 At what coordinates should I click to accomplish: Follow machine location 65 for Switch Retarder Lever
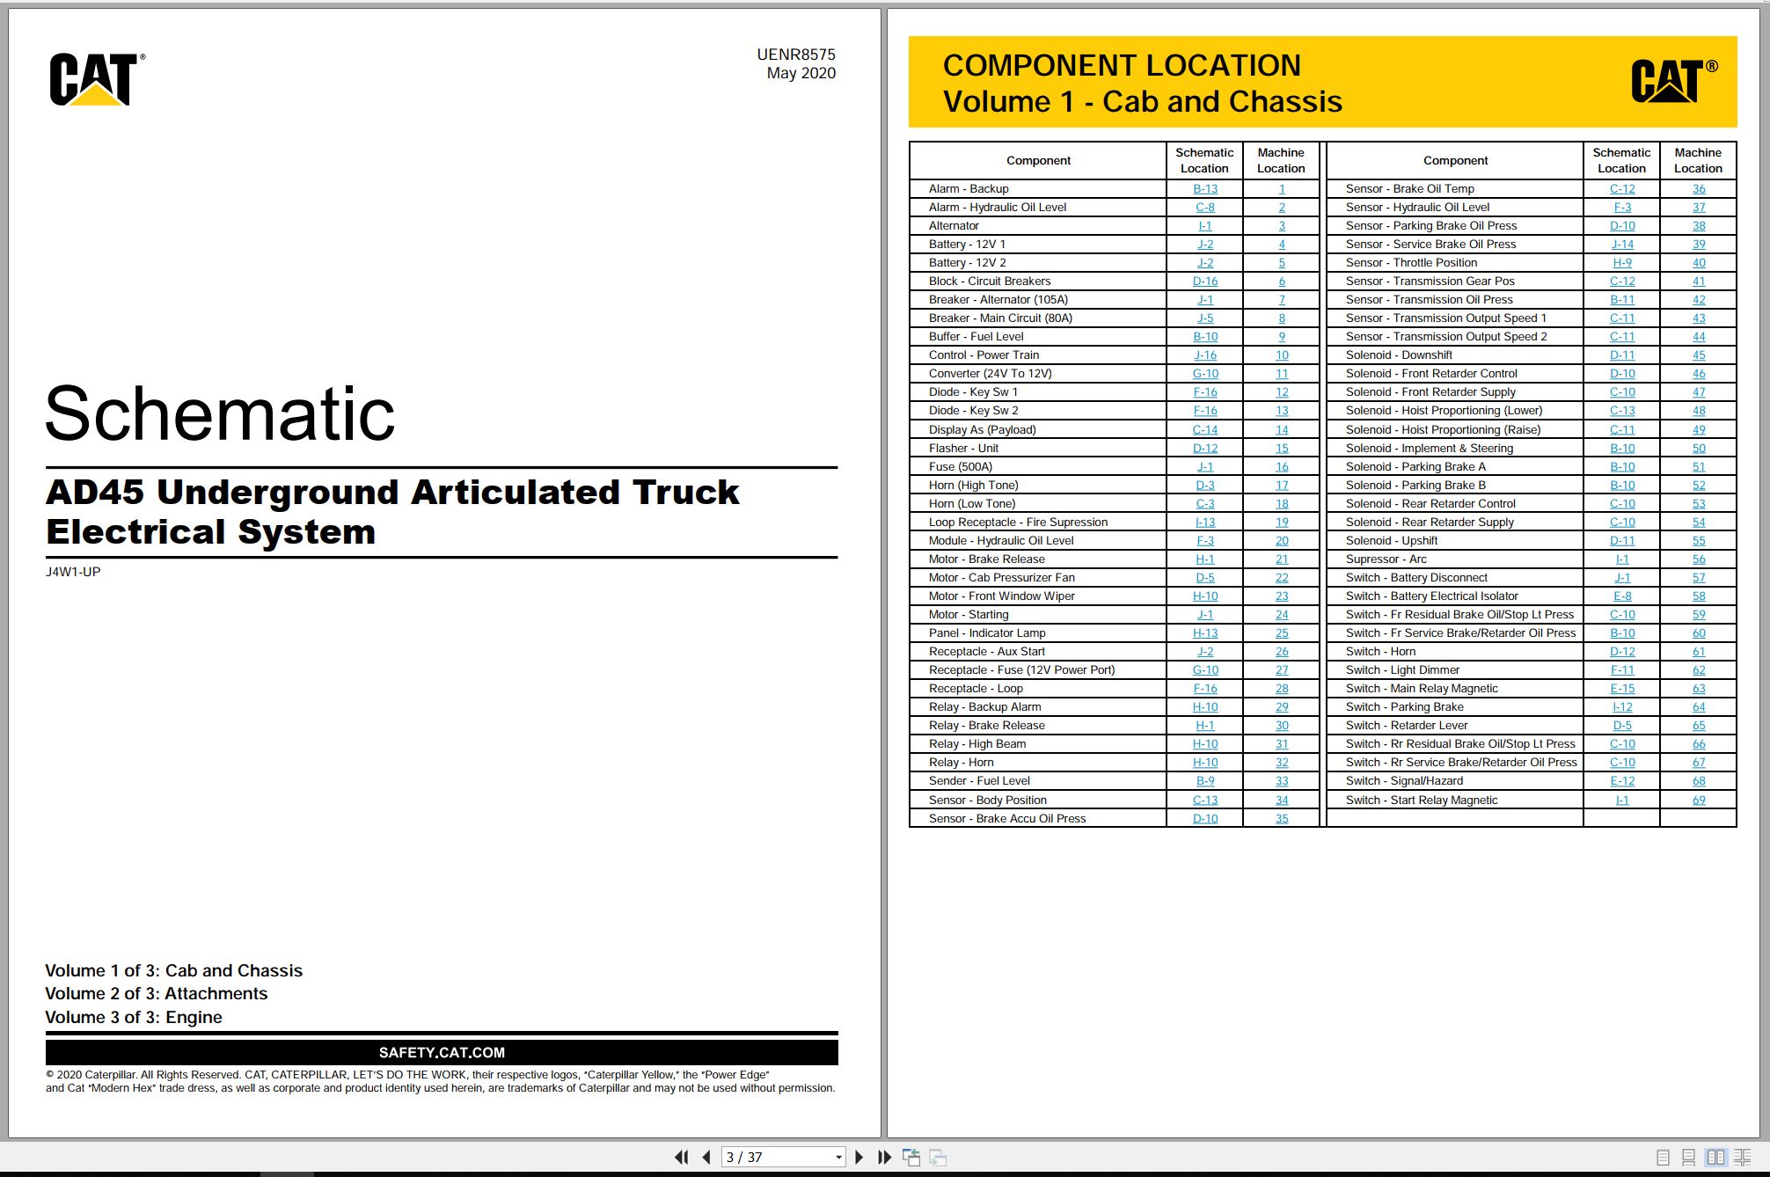tap(1699, 726)
